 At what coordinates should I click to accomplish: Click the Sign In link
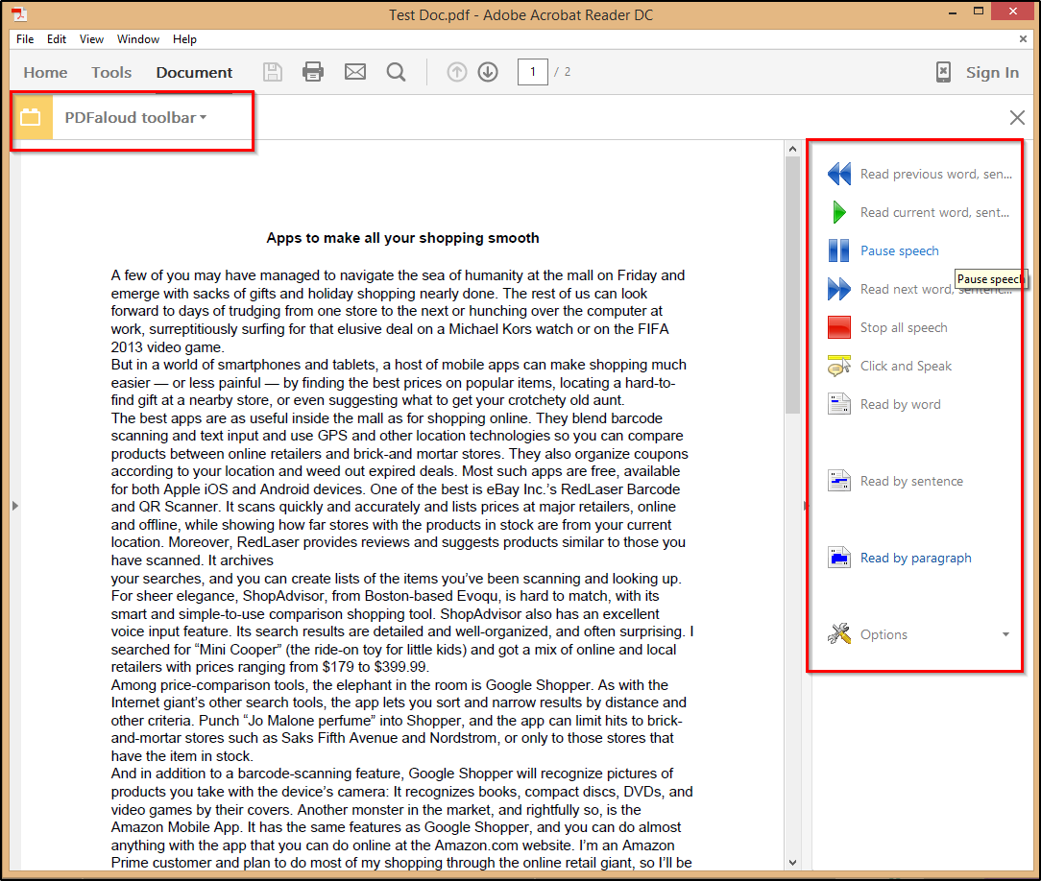coord(992,72)
